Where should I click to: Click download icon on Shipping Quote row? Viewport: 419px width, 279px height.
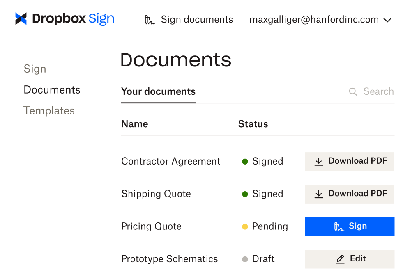(x=319, y=194)
